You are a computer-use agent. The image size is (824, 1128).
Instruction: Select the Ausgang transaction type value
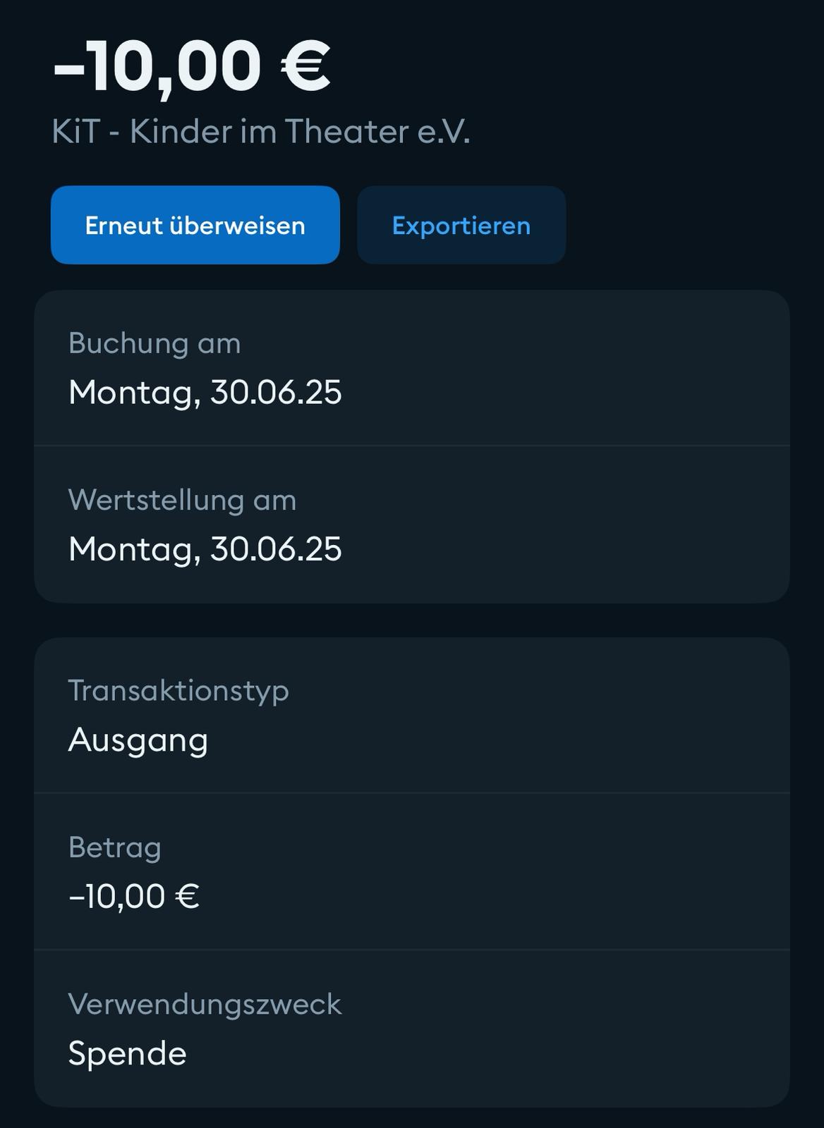click(138, 740)
